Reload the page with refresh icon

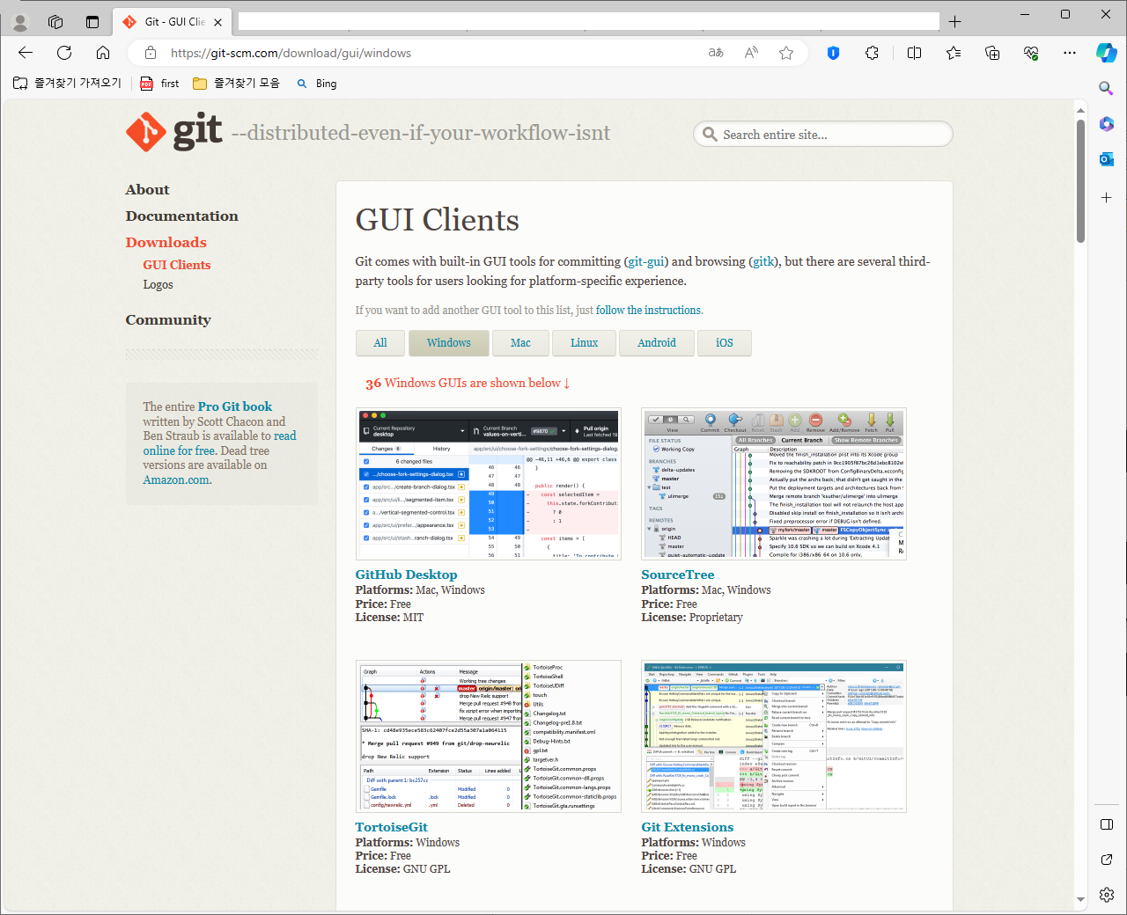pyautogui.click(x=64, y=53)
